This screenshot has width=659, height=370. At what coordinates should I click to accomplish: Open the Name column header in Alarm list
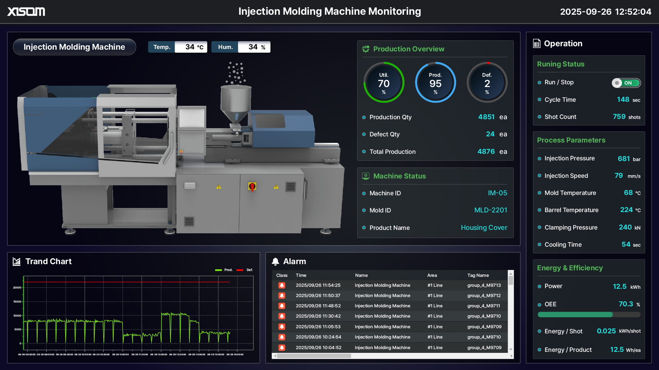pyautogui.click(x=361, y=275)
